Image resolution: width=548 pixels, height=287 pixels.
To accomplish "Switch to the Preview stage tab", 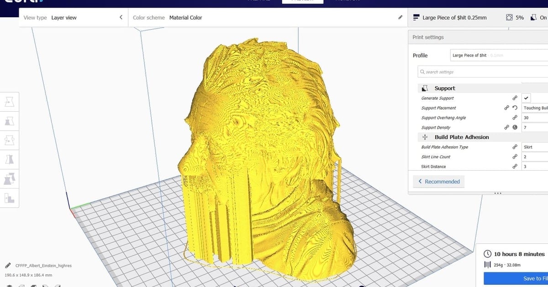I will pos(302,1).
